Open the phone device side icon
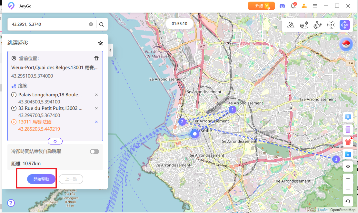This screenshot has width=358, height=213. click(348, 130)
